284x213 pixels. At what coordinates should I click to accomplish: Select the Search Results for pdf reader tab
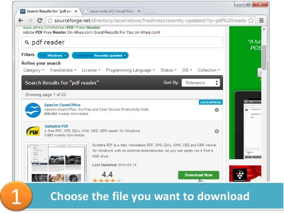[49, 11]
